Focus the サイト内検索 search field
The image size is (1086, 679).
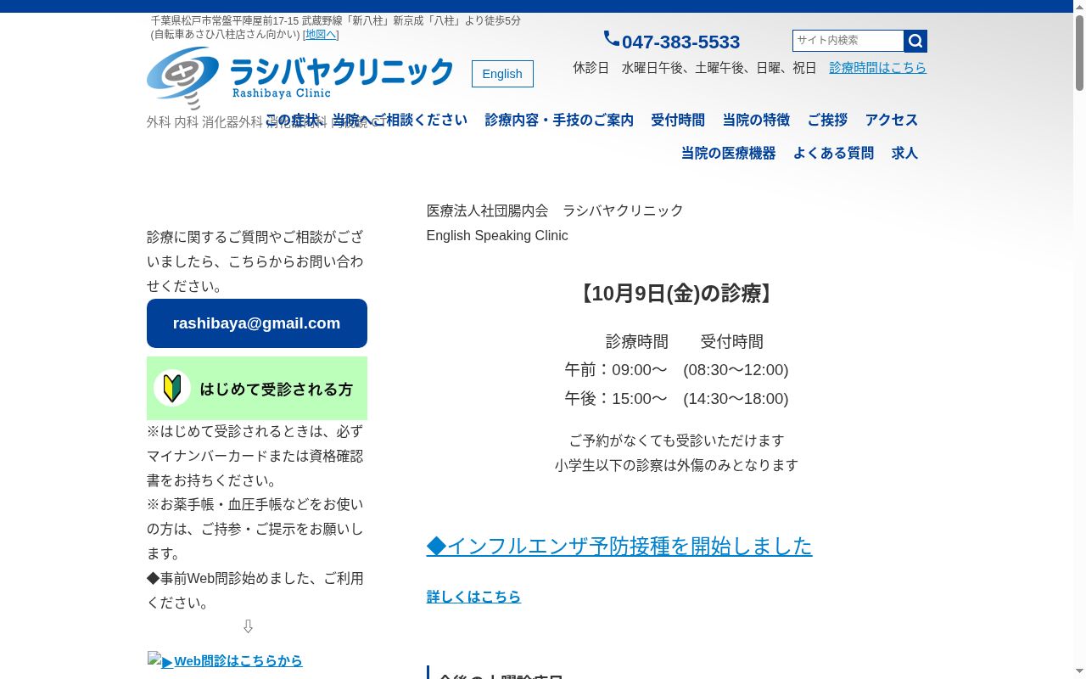(848, 41)
